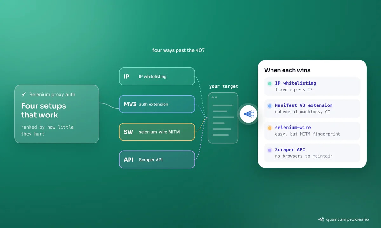Click the "MV3" abbreviation label
The width and height of the screenshot is (381, 228).
pyautogui.click(x=130, y=104)
